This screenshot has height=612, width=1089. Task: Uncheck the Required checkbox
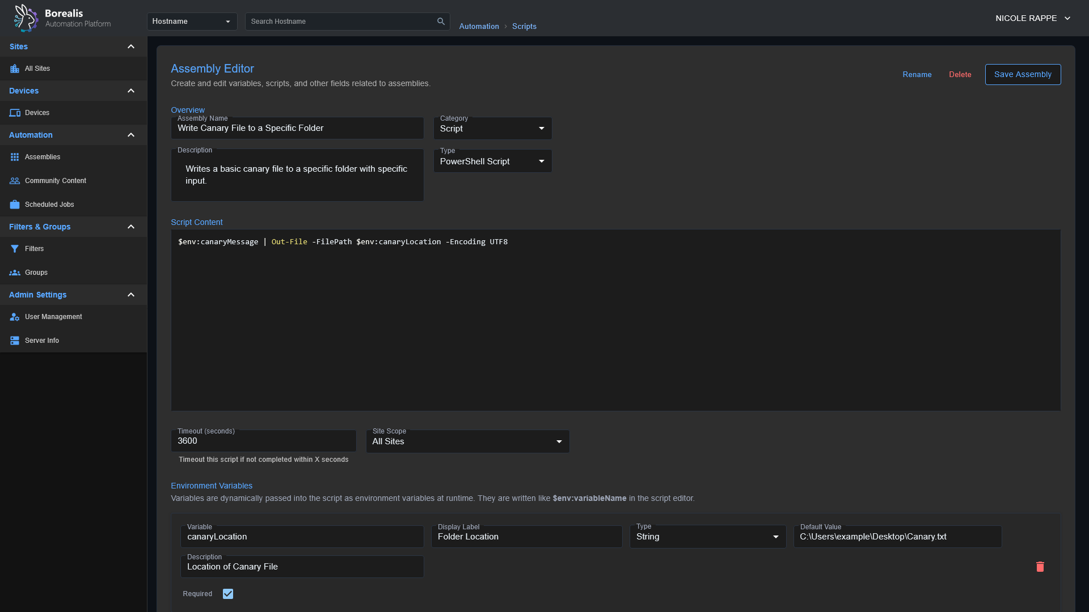[227, 593]
